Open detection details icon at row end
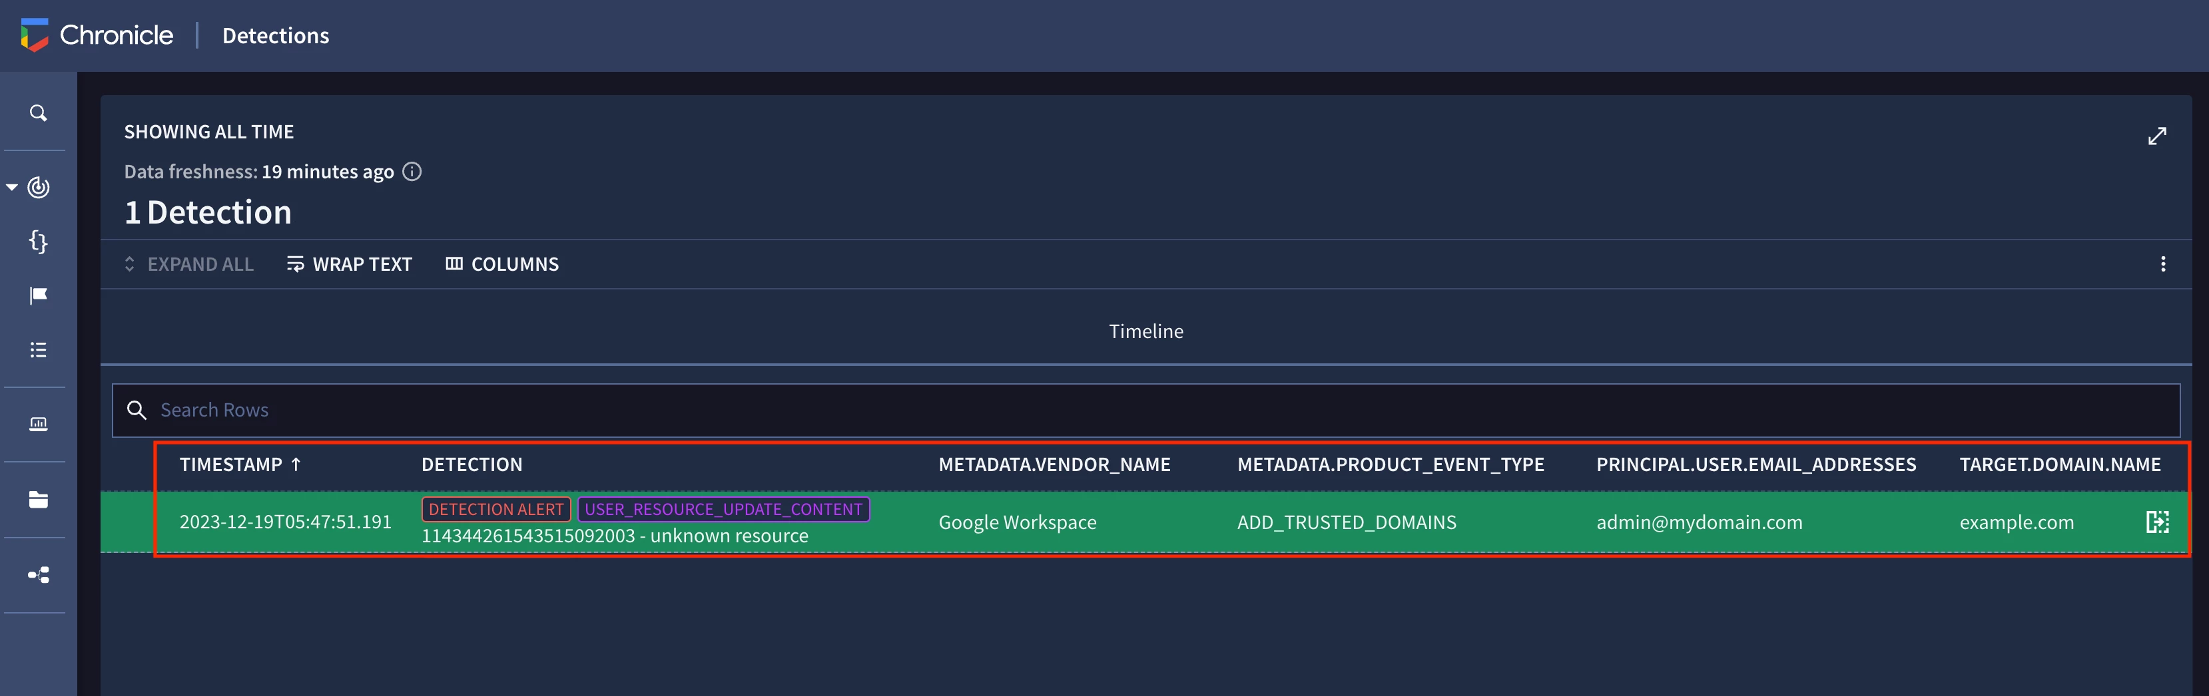2209x696 pixels. point(2156,522)
